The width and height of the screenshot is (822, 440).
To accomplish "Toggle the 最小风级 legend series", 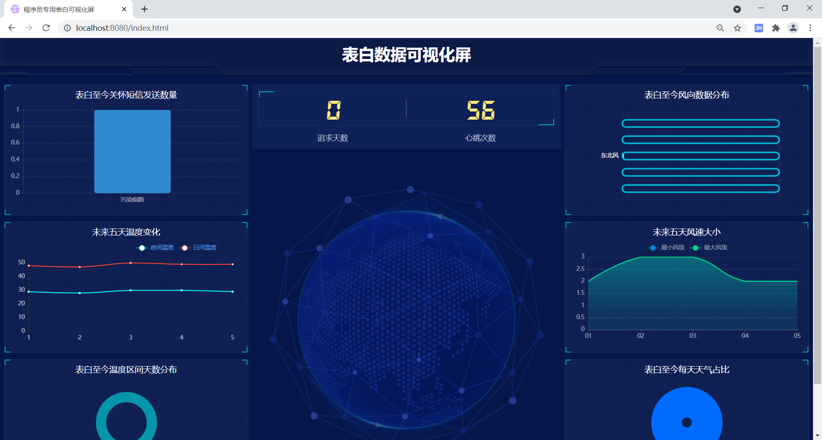I will 666,248.
